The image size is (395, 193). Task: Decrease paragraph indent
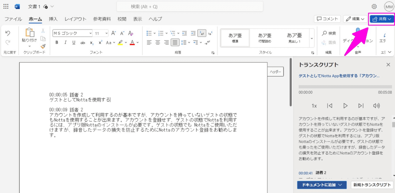coord(184,33)
